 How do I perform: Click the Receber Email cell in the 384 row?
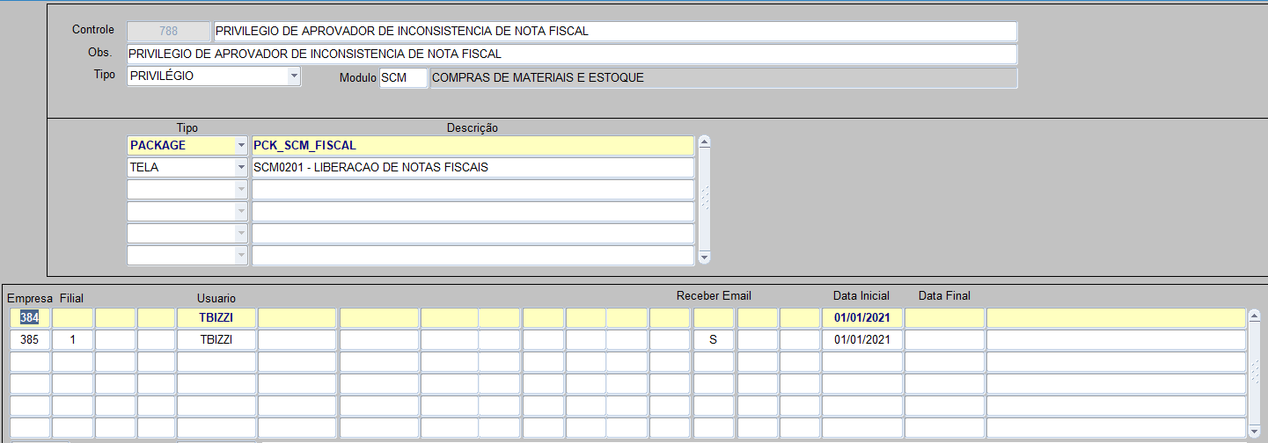(x=714, y=317)
